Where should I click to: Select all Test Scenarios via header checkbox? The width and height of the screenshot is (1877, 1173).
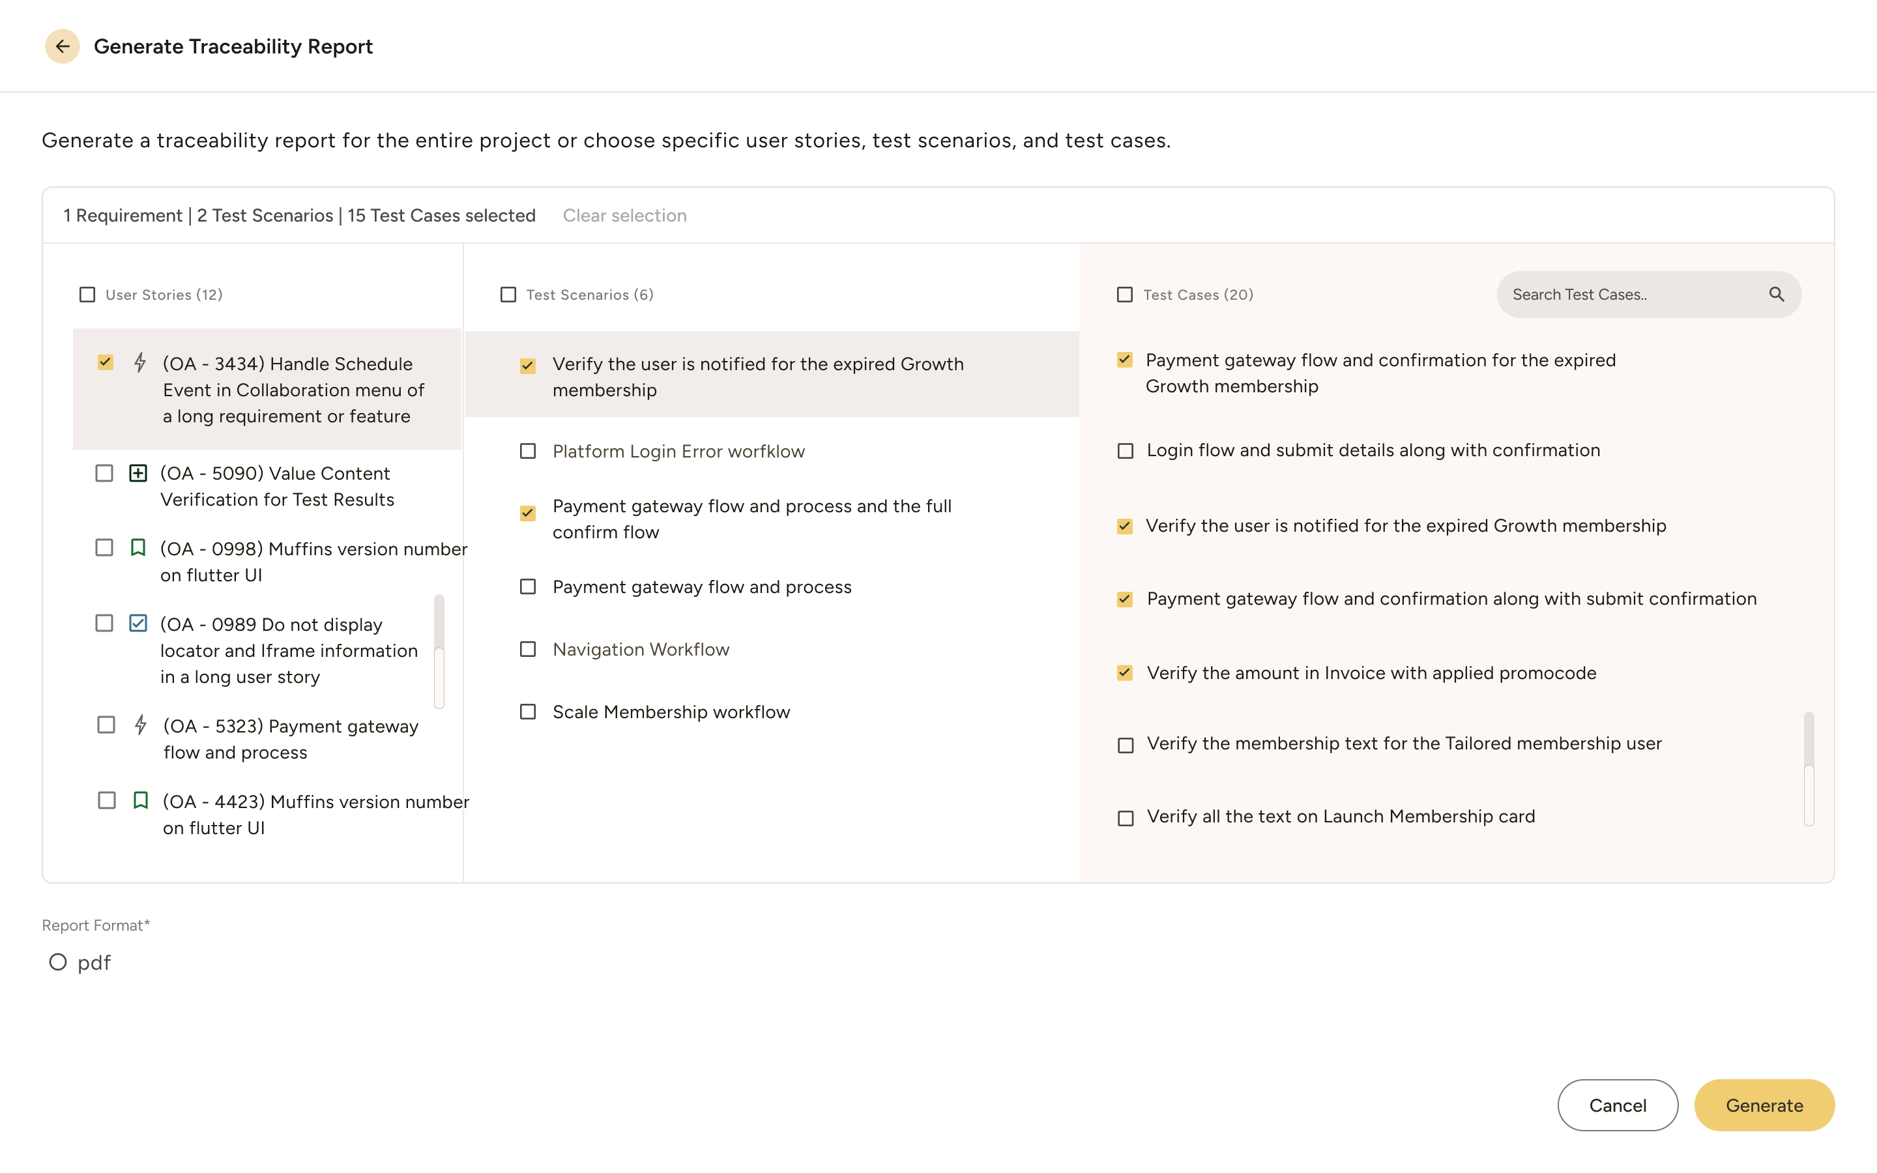(508, 295)
